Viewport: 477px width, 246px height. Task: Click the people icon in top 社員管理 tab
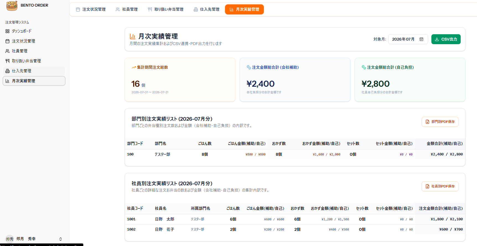pyautogui.click(x=118, y=9)
